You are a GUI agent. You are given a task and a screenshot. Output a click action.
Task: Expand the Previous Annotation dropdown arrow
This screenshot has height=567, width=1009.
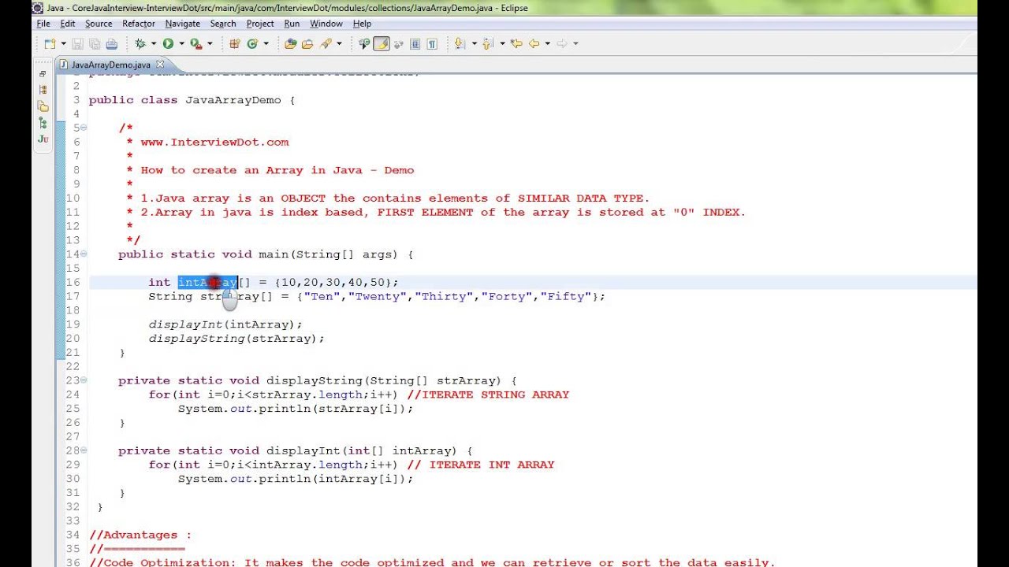pyautogui.click(x=502, y=44)
